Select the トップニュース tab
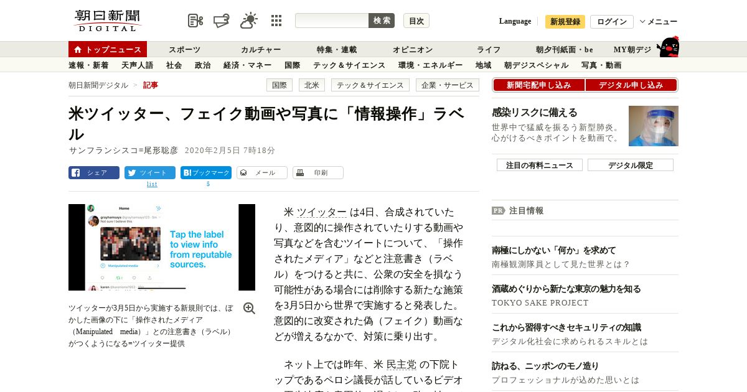Screen dimensions: 747x392 108,49
